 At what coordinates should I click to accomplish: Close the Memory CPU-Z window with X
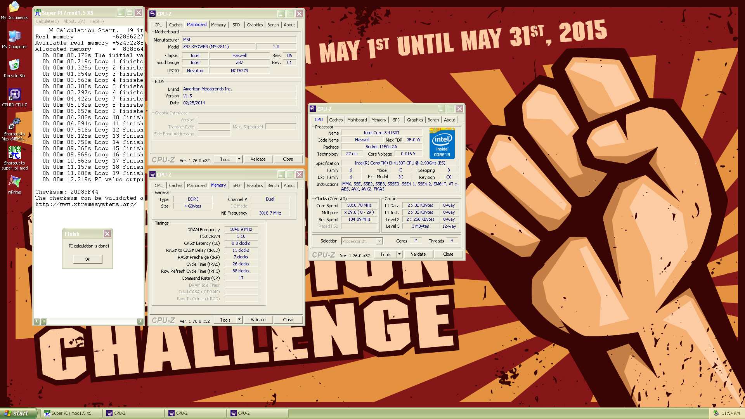[x=299, y=174]
